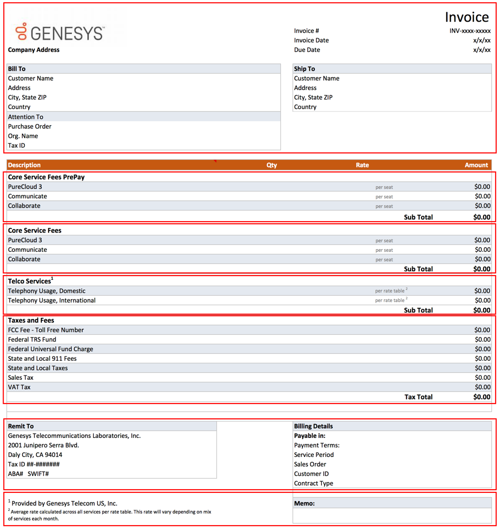Viewport: 501px width, 531px height.
Task: Select the orange Genesys spiral mark
Action: [x=21, y=32]
